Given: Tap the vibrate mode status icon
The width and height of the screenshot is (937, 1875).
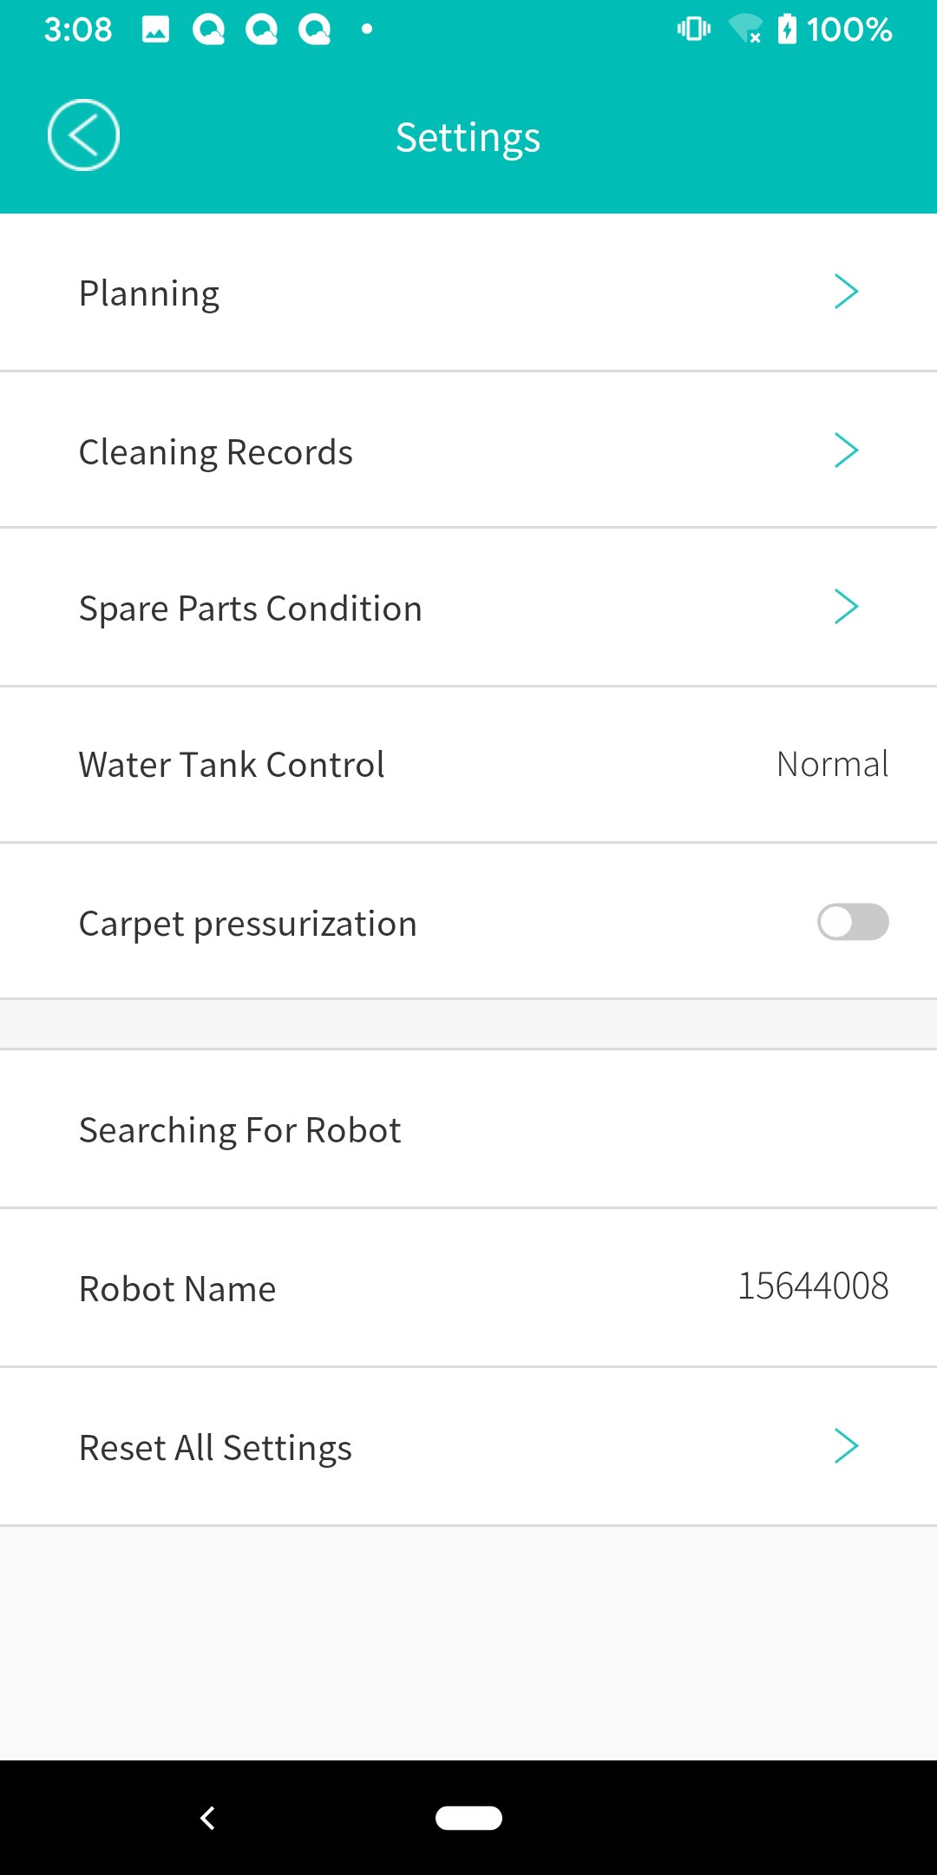Looking at the screenshot, I should [693, 30].
